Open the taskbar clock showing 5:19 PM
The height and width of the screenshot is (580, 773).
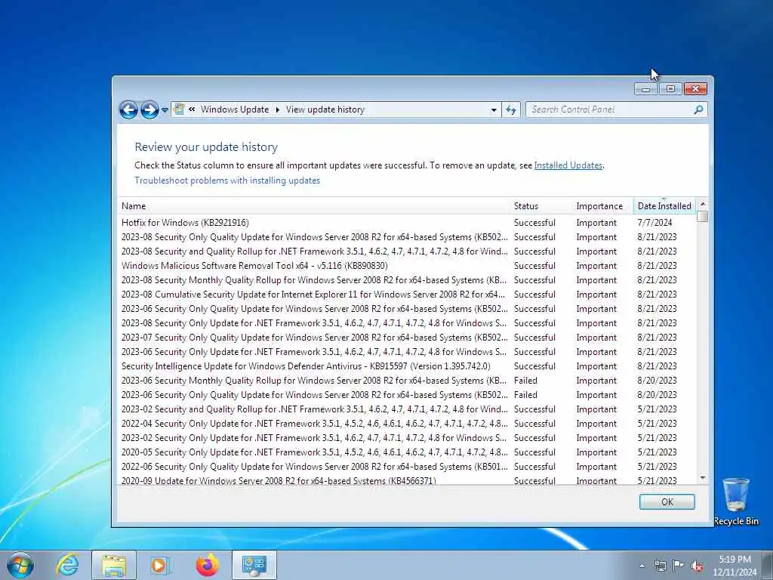735,566
